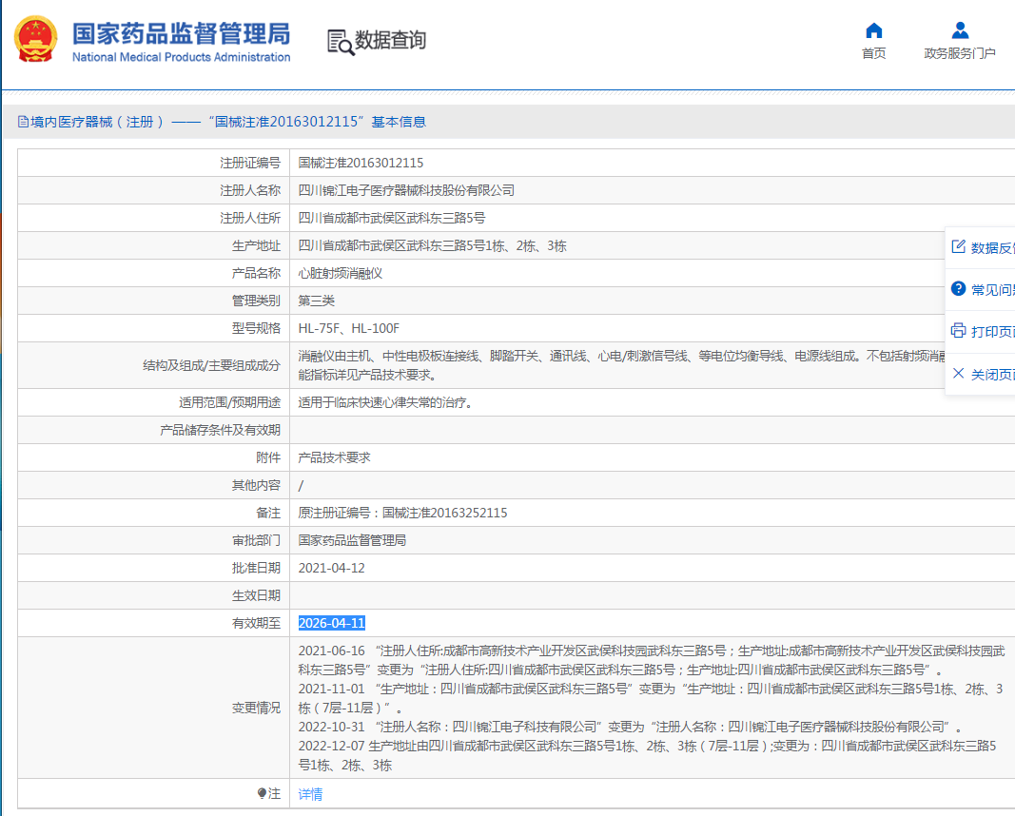Click the 有效期至 row label
The image size is (1015, 816).
pos(256,623)
